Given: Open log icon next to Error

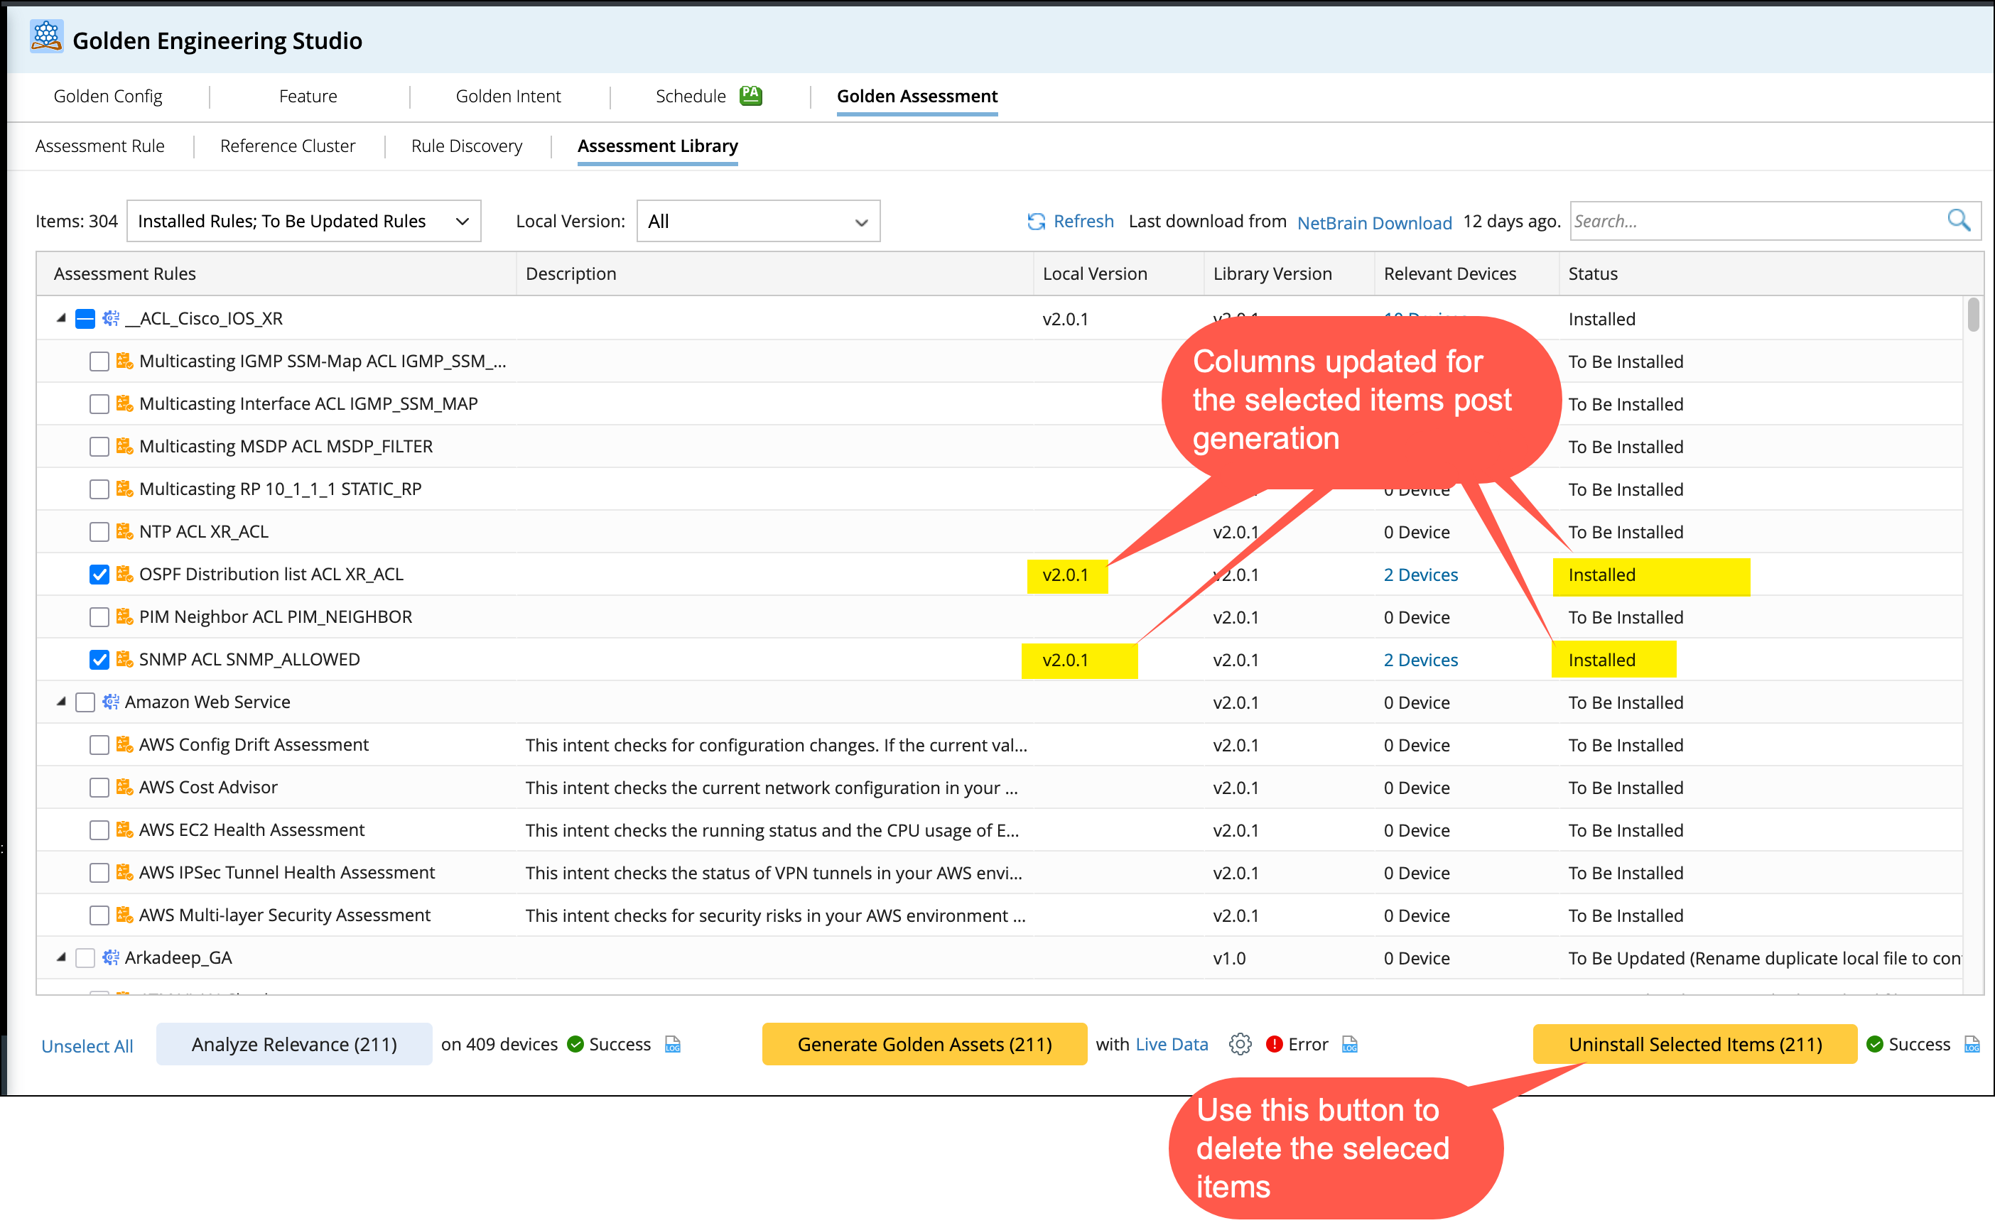Looking at the screenshot, I should point(1349,1044).
